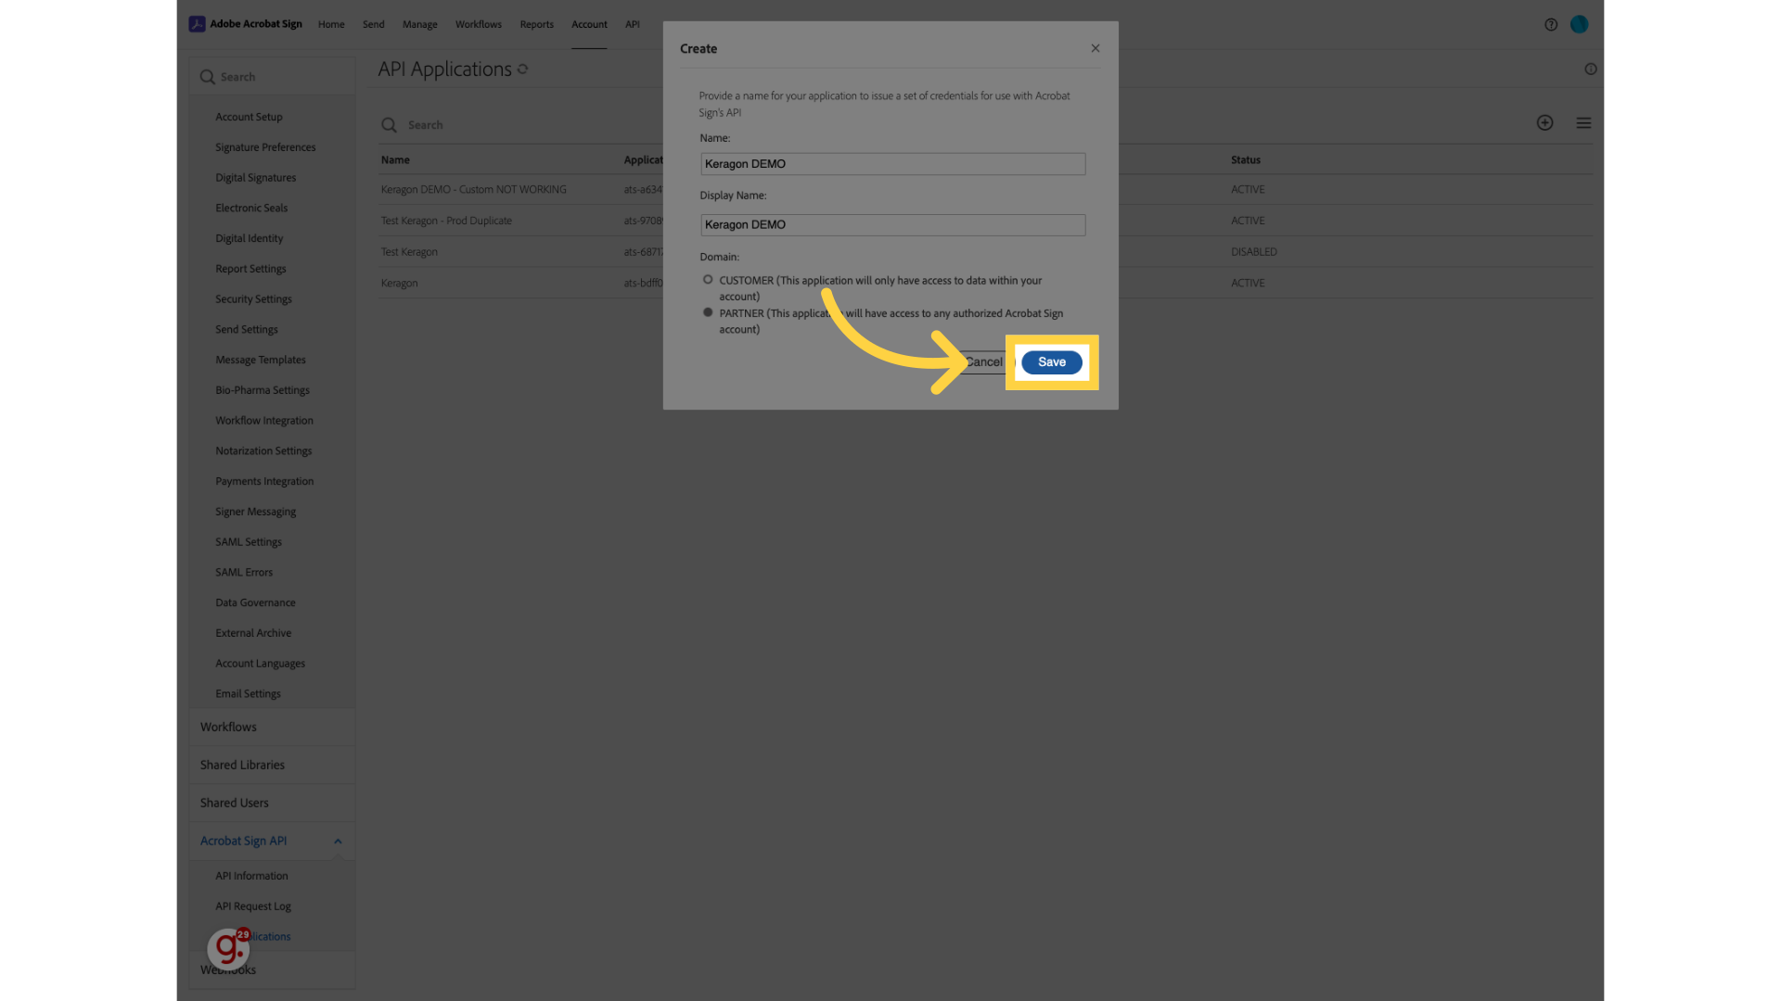
Task: Open the API top menu
Action: point(633,25)
